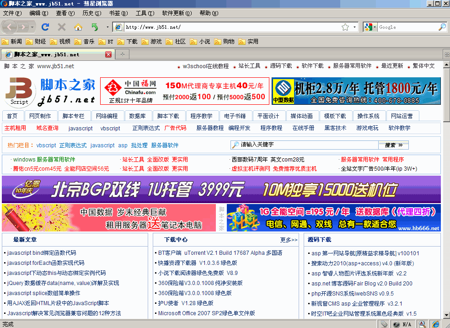Select the 数据库 site navigation tab
Screen dimensions: 450x328
coord(137,116)
